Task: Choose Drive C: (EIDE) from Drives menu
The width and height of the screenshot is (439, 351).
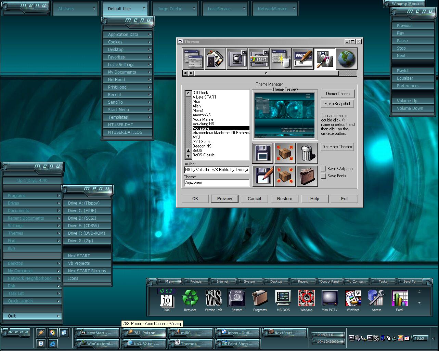Action: point(87,211)
